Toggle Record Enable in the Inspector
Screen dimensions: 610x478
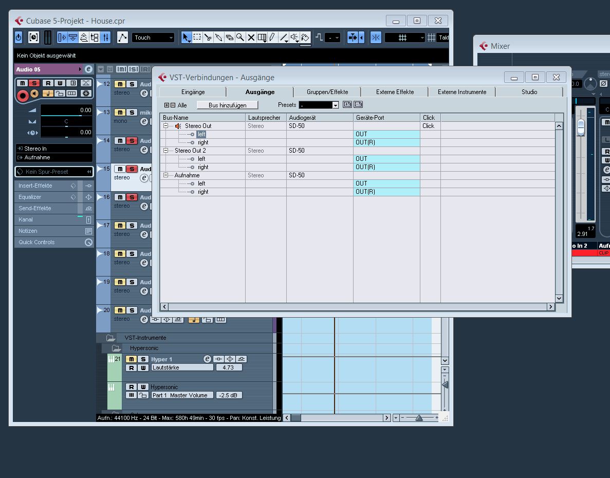(x=23, y=95)
